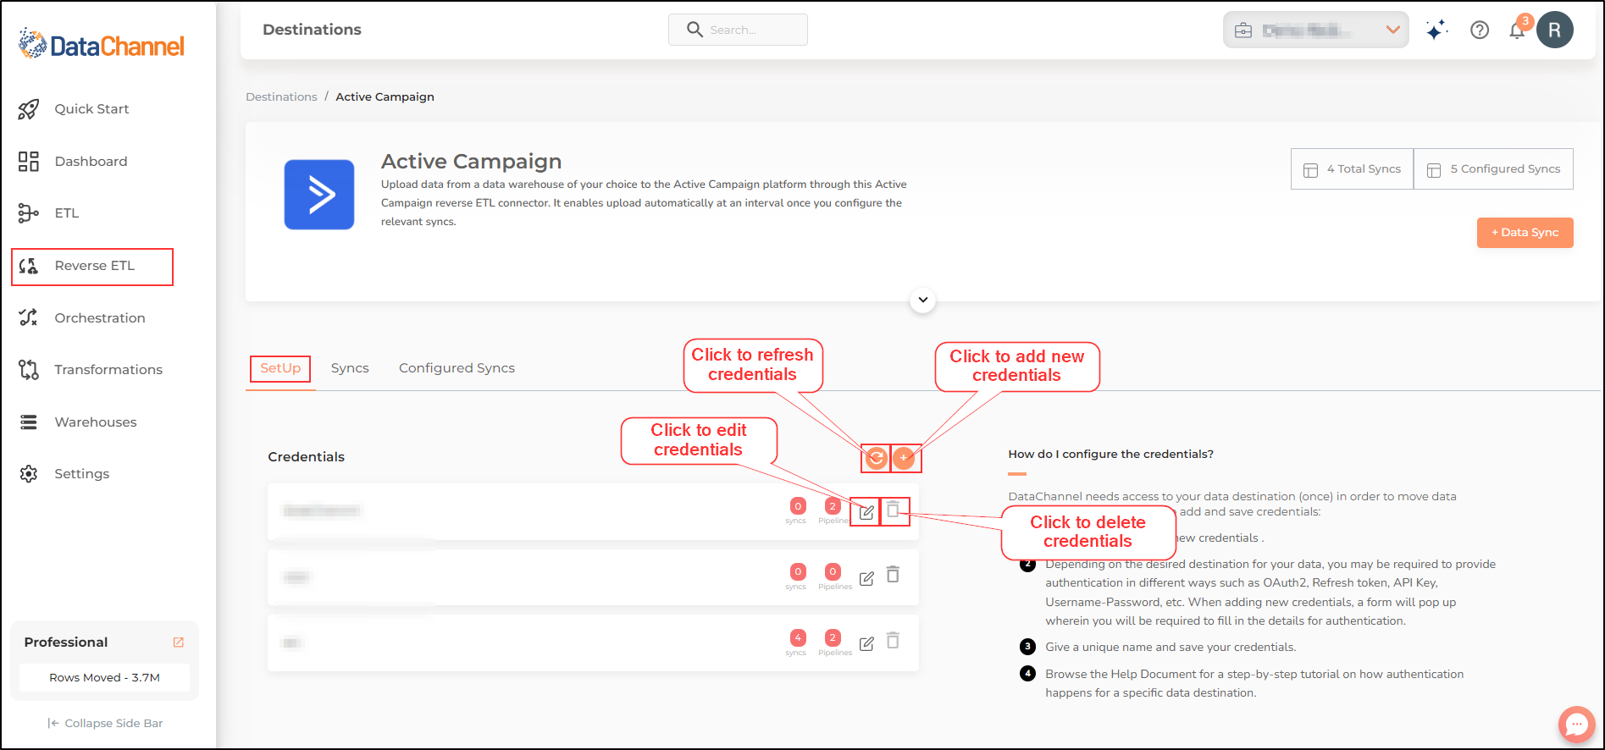Open Orchestration from sidebar
Viewport: 1605px width, 750px height.
coord(100,318)
